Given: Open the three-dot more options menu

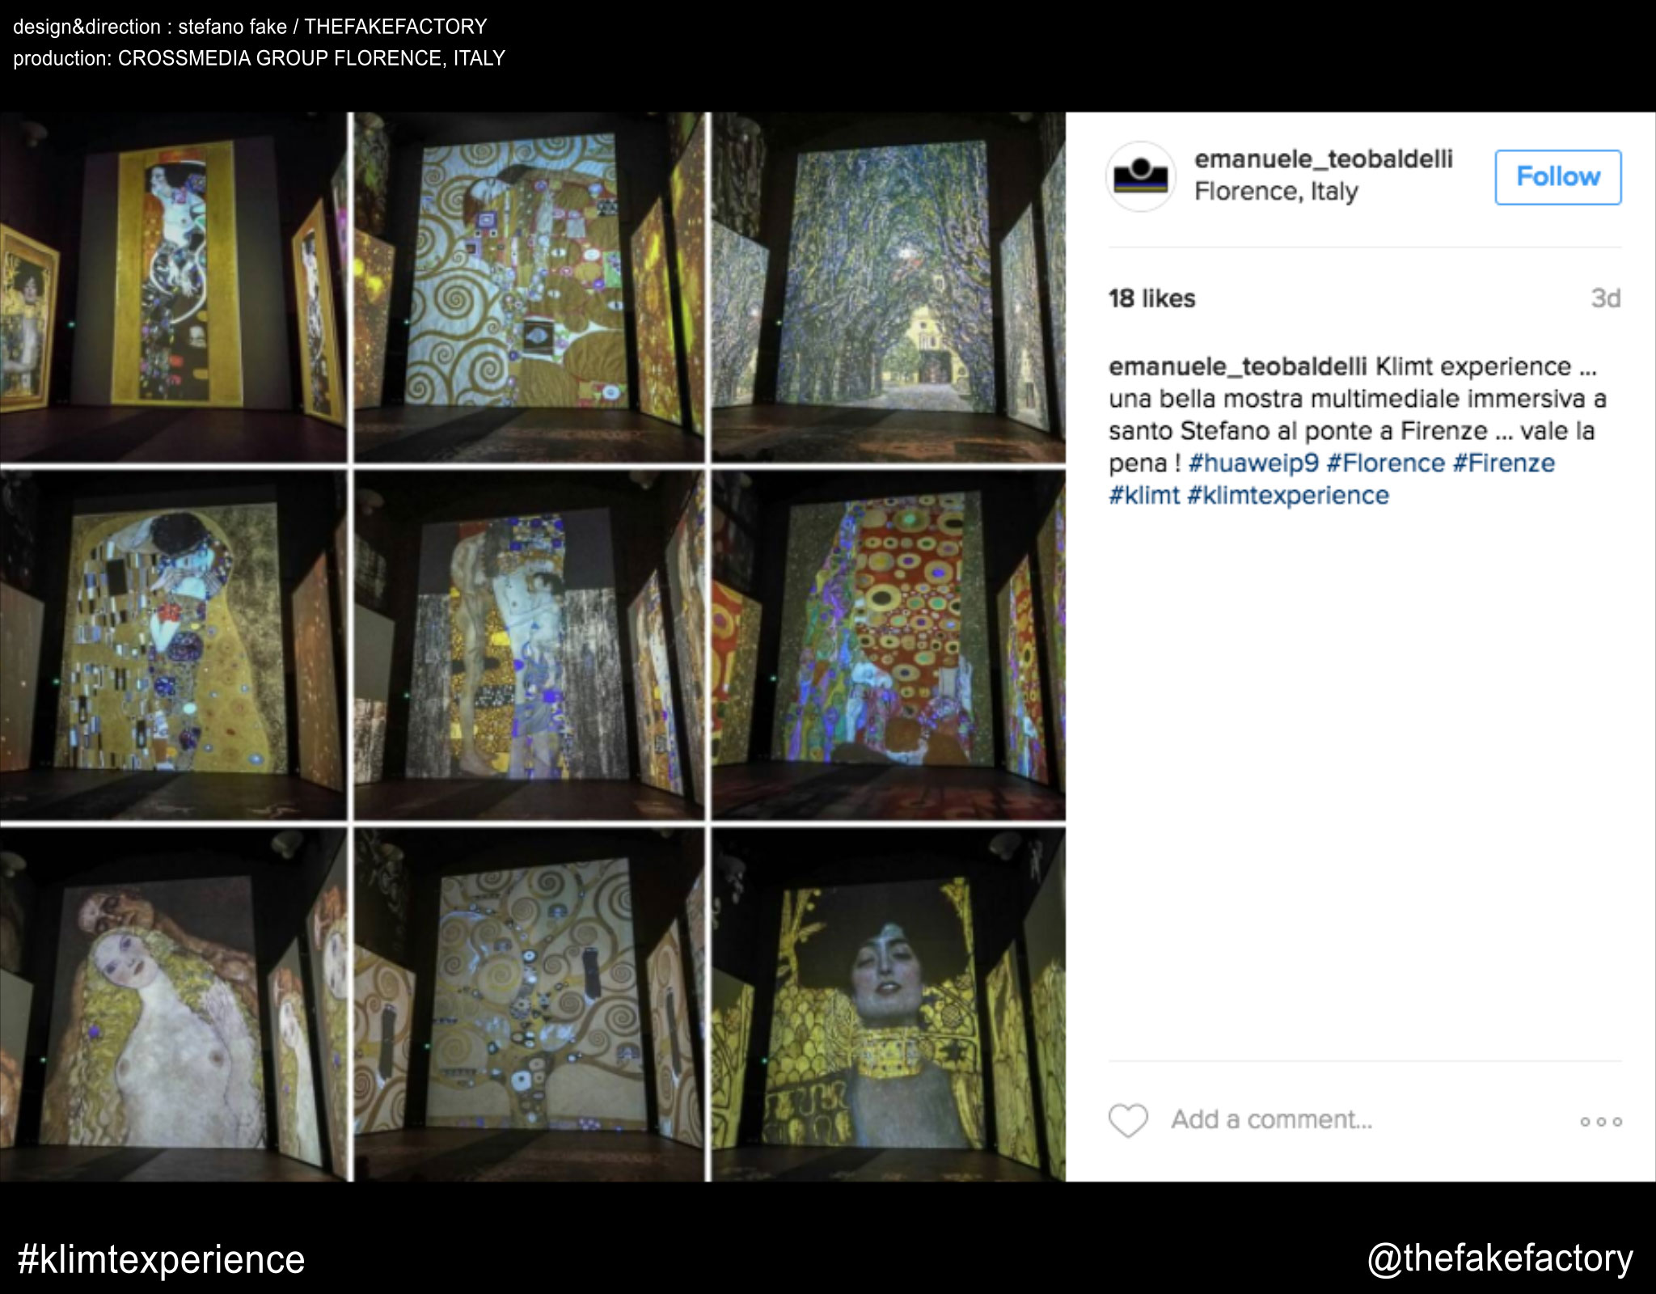Looking at the screenshot, I should [x=1601, y=1122].
